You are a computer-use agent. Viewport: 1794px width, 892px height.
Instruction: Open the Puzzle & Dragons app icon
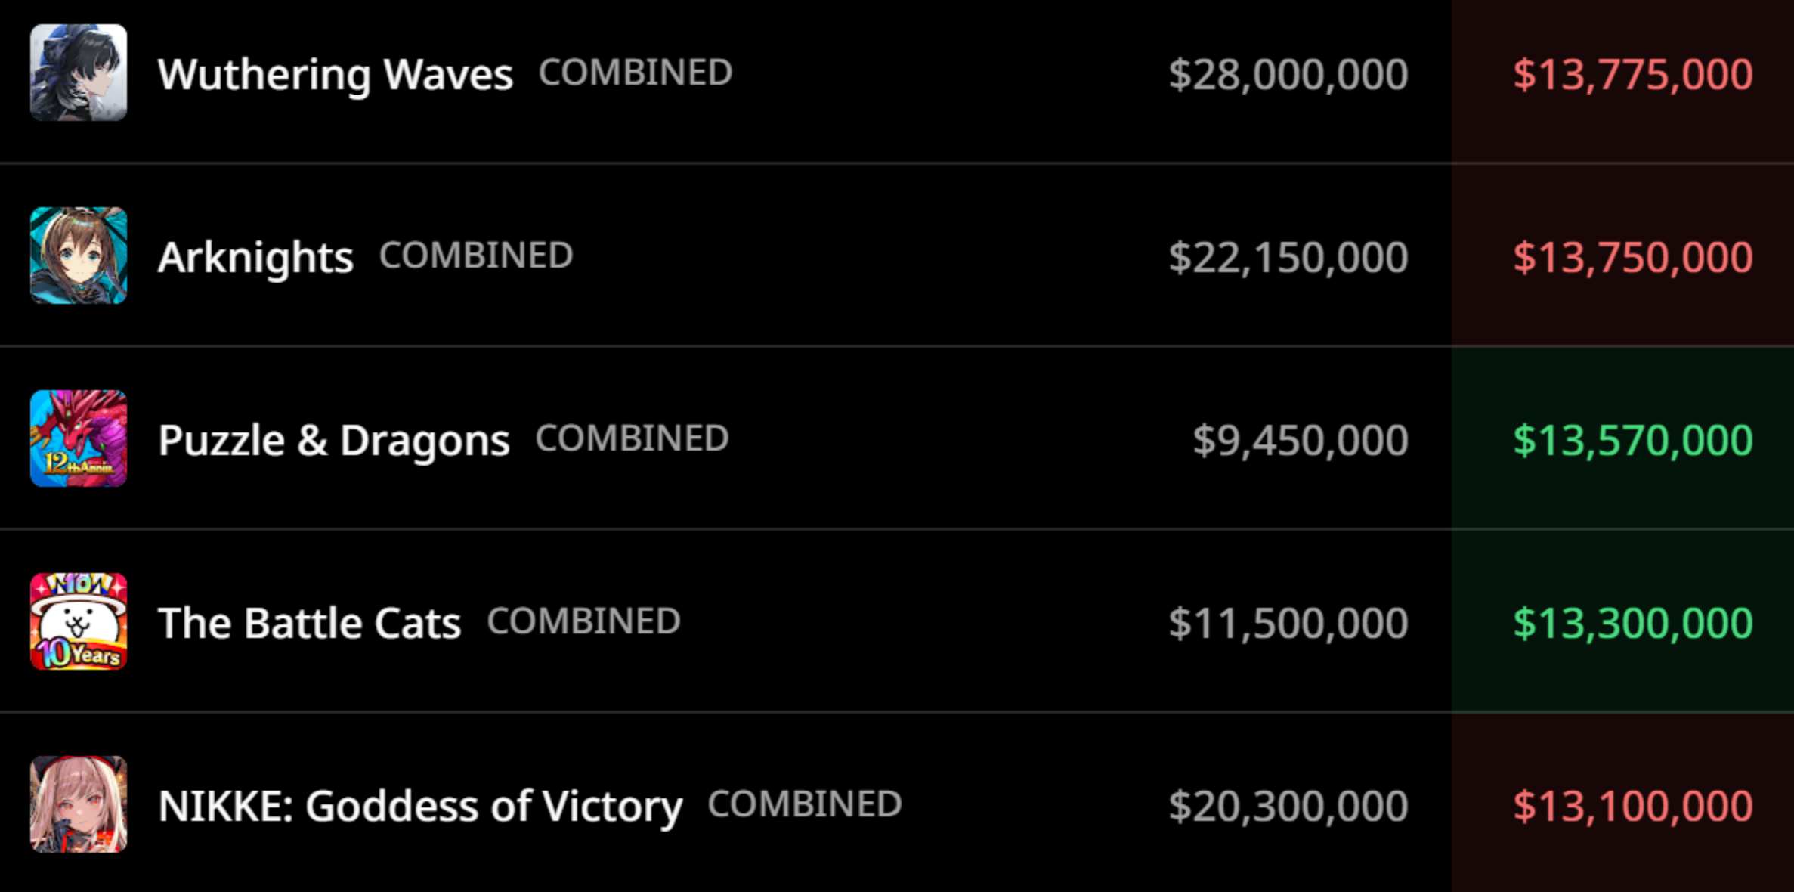click(79, 438)
